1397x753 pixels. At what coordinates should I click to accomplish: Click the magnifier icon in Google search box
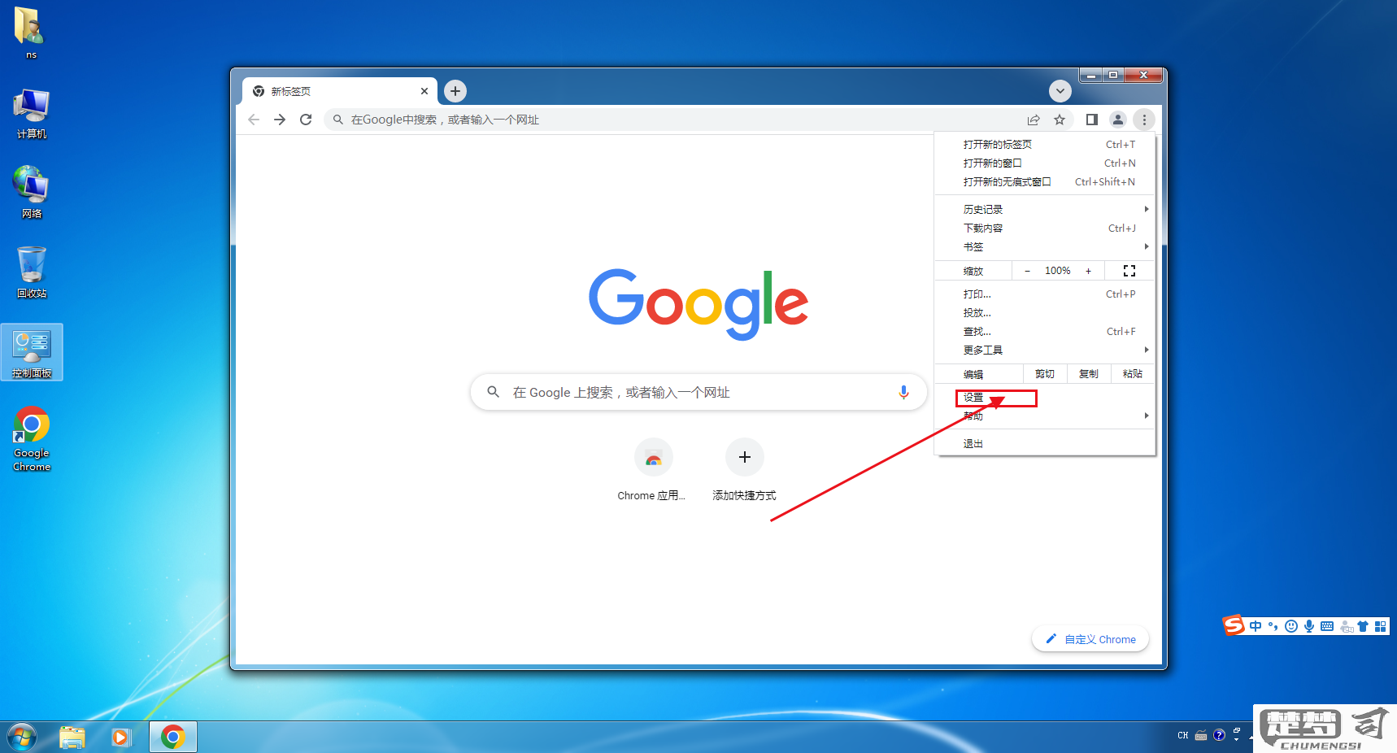[493, 392]
